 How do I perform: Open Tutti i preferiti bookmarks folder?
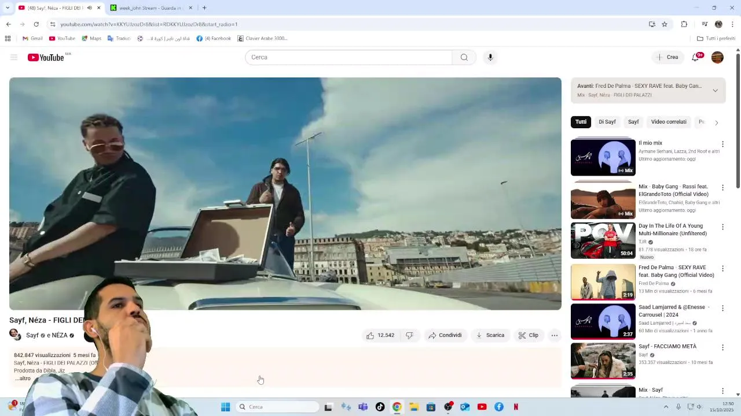(x=716, y=39)
